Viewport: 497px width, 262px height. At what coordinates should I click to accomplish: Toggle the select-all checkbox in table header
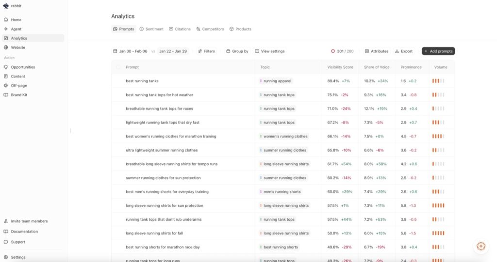pos(118,67)
